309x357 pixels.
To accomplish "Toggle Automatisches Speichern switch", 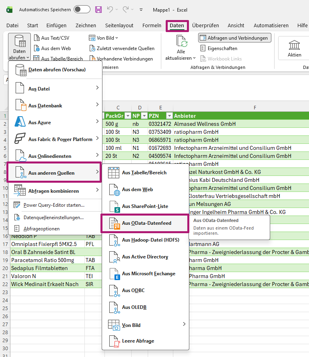I will click(82, 10).
